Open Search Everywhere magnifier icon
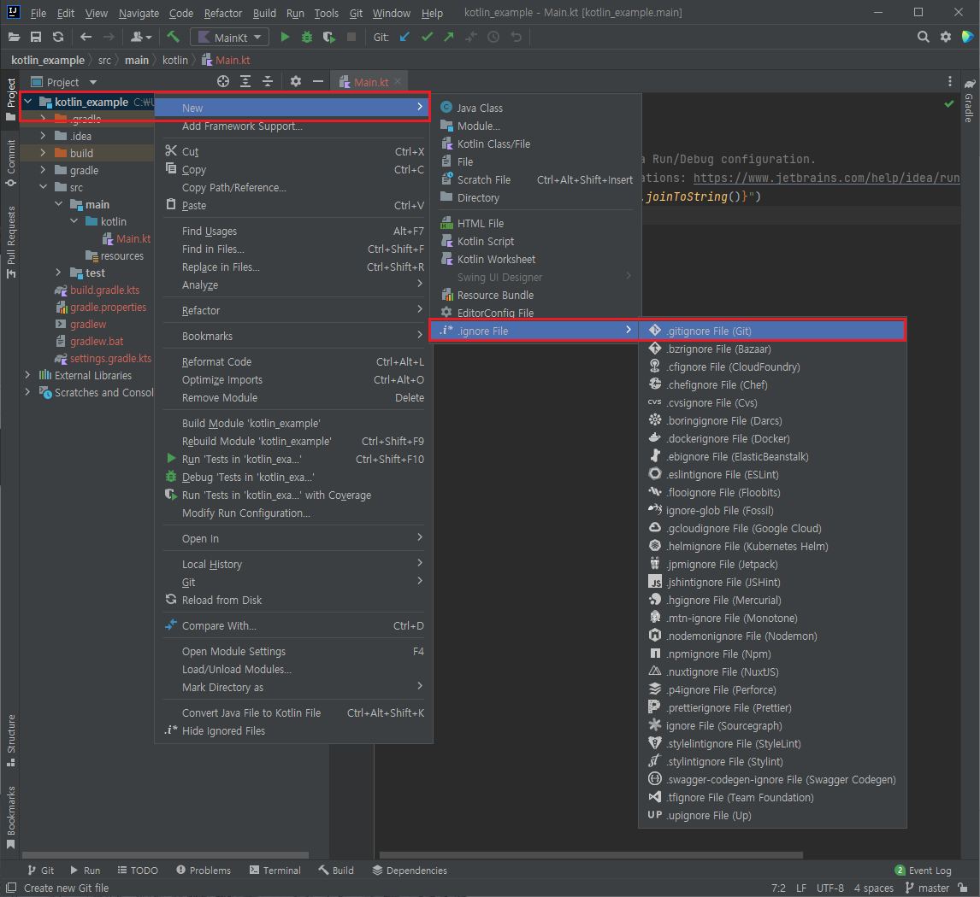Image resolution: width=980 pixels, height=897 pixels. coord(923,37)
